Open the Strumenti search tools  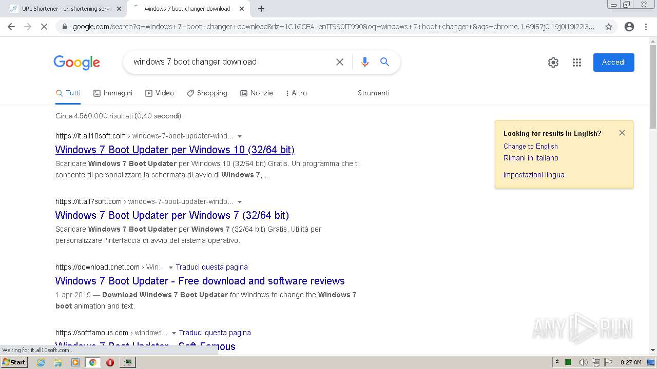coord(373,93)
